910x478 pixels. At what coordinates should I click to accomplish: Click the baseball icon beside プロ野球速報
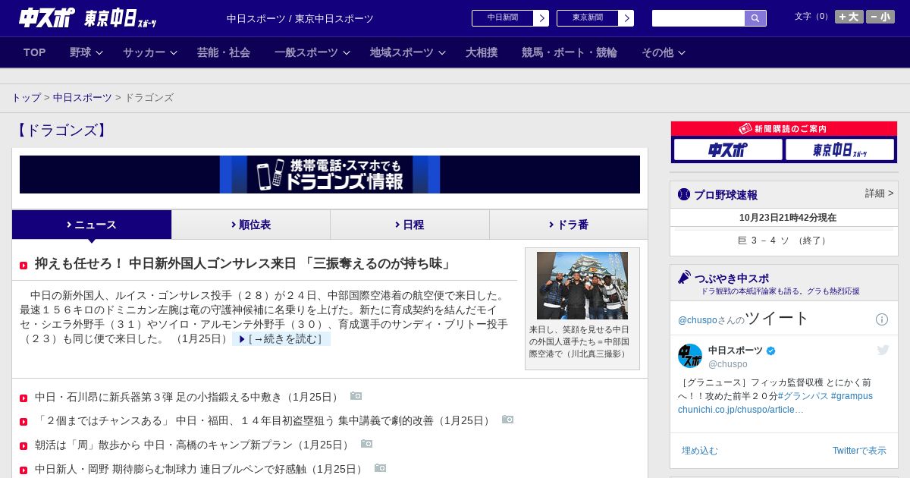click(684, 194)
